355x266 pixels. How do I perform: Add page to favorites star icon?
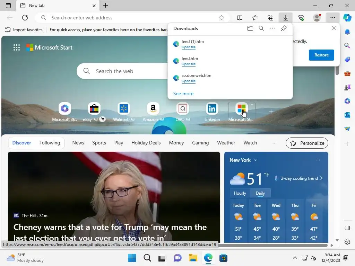point(222,18)
